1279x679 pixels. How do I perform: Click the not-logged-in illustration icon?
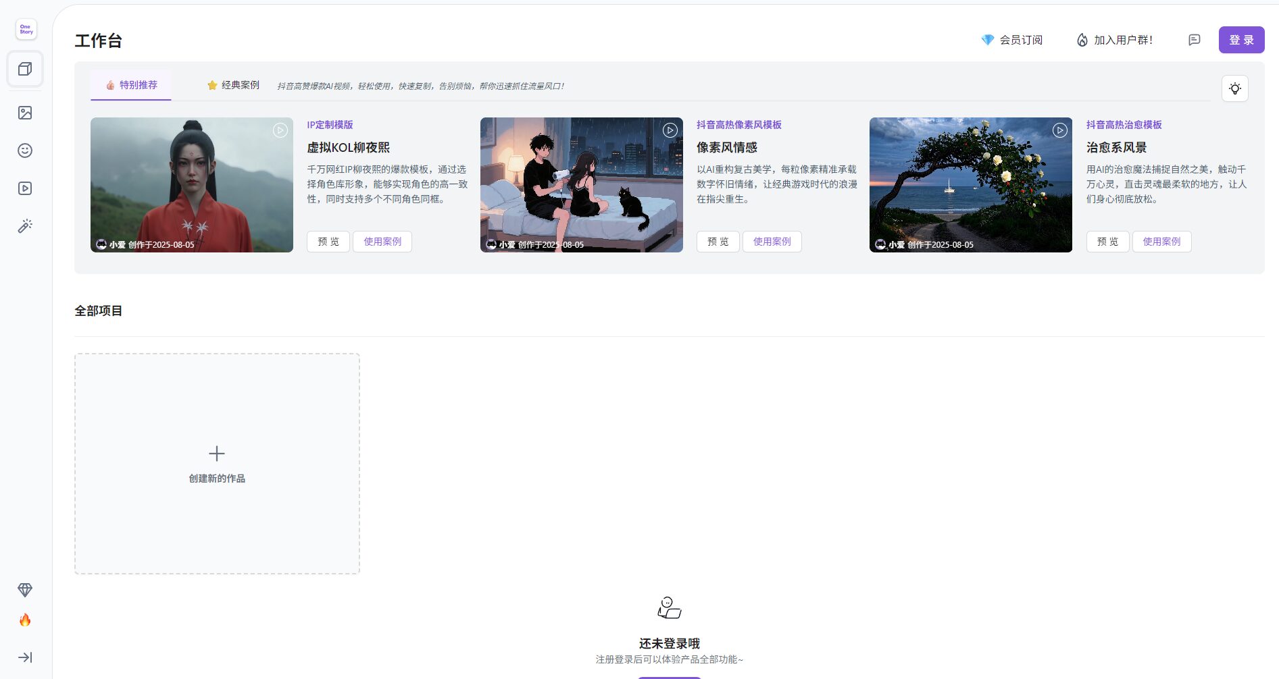(670, 607)
